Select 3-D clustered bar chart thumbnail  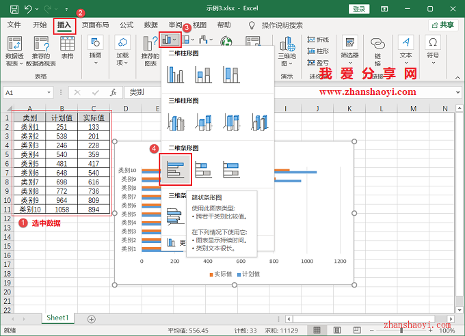[x=174, y=216]
